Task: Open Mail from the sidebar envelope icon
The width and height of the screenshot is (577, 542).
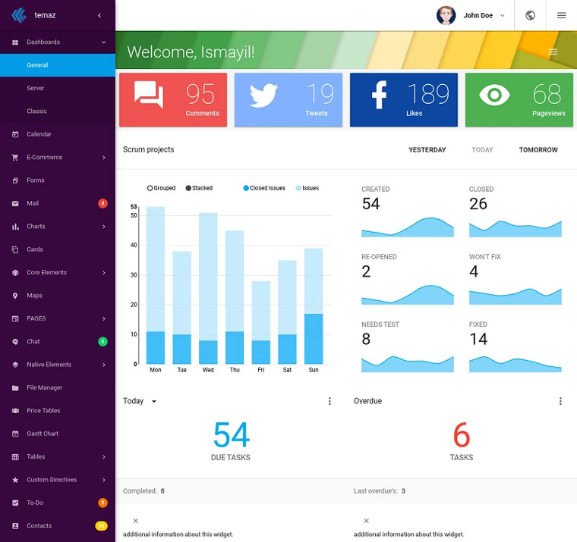Action: [15, 203]
